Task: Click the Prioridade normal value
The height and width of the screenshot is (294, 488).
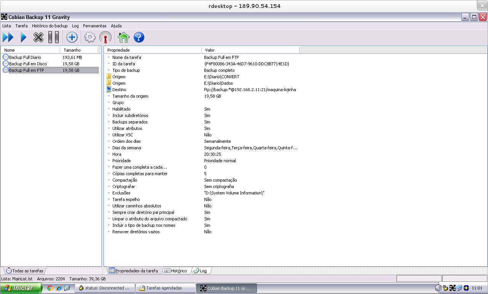Action: [220, 161]
